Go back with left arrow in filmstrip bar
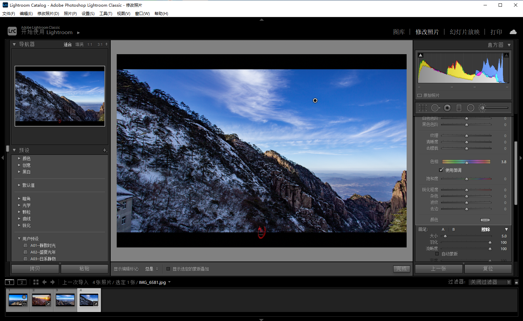Viewport: 523px width, 321px height. pos(44,282)
